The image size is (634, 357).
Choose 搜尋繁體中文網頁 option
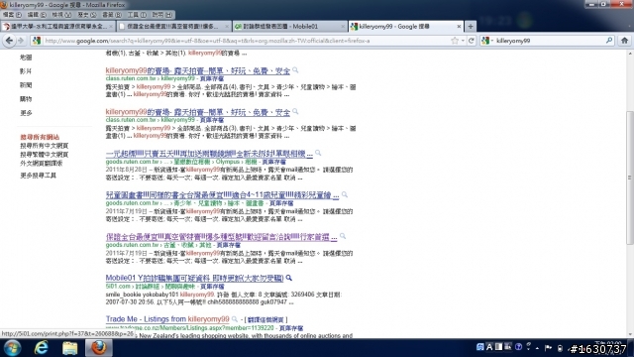(44, 155)
